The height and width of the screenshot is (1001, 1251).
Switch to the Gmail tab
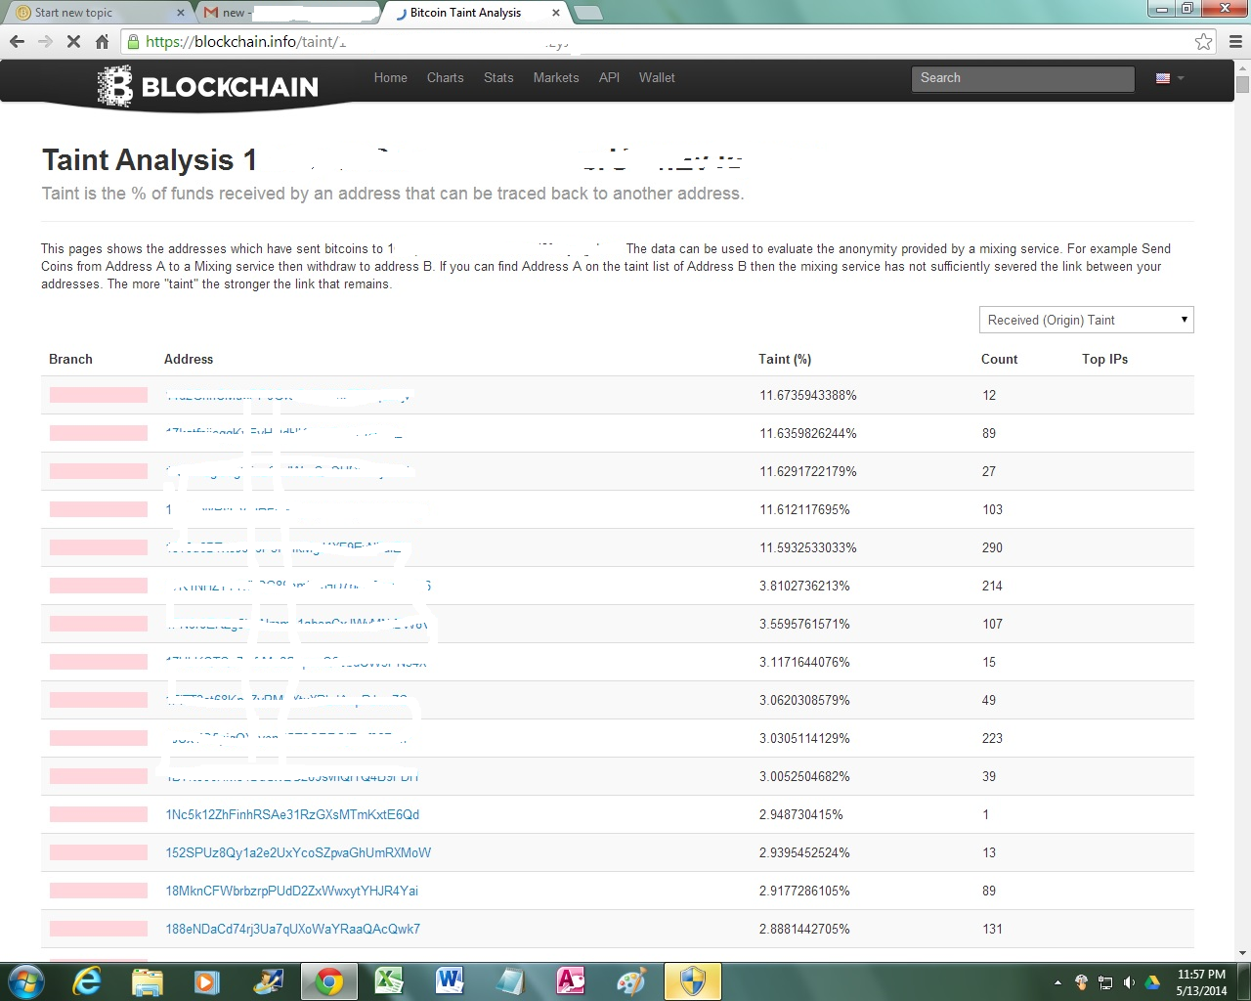point(290,13)
